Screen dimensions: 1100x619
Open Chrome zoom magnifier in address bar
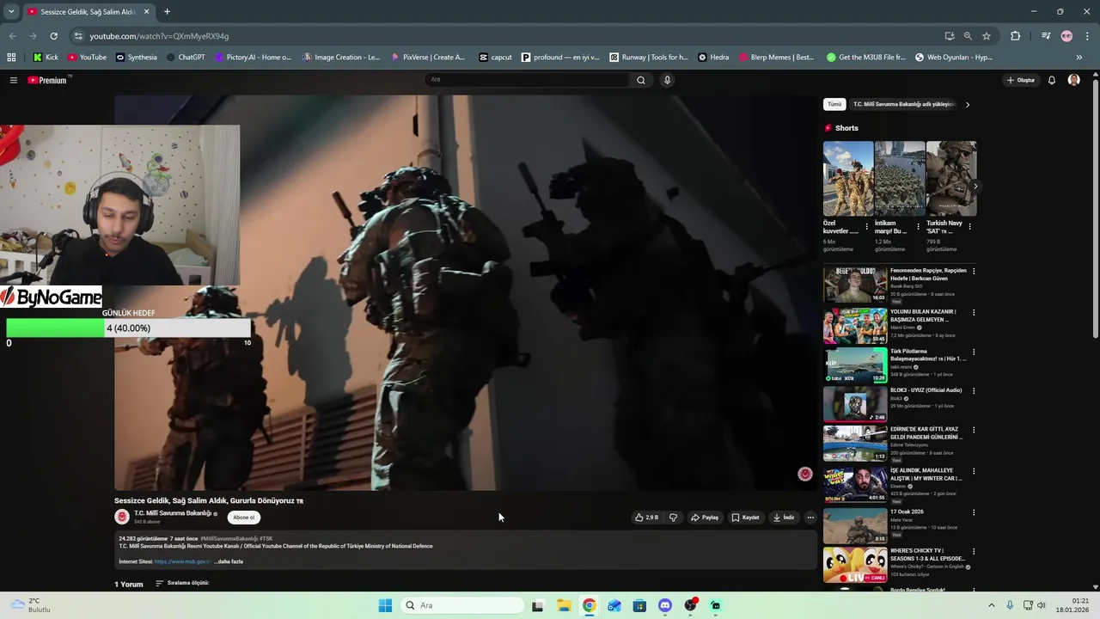[968, 36]
